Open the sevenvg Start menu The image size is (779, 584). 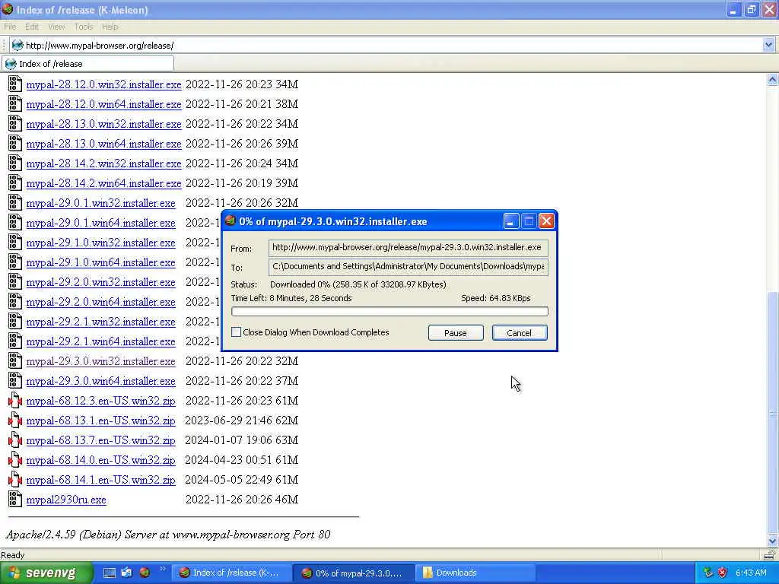pos(46,573)
